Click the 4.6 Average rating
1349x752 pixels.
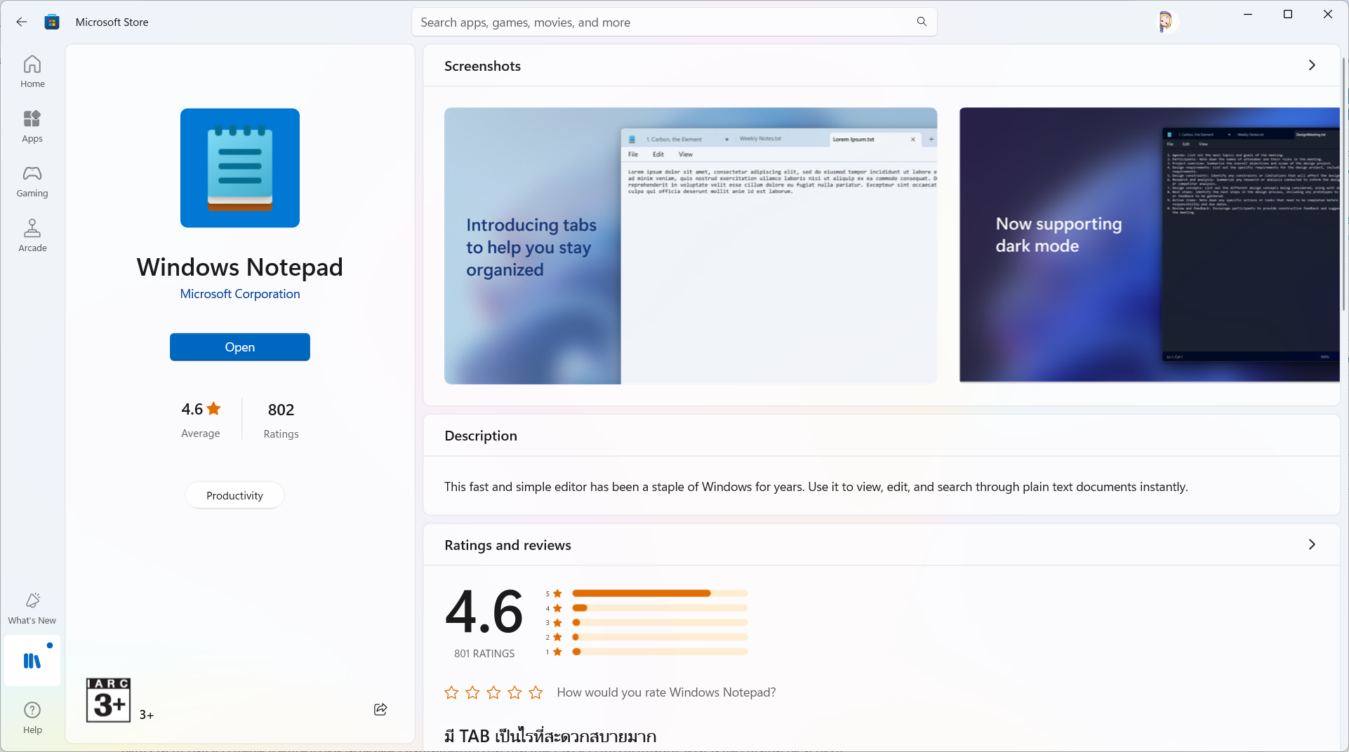click(201, 419)
